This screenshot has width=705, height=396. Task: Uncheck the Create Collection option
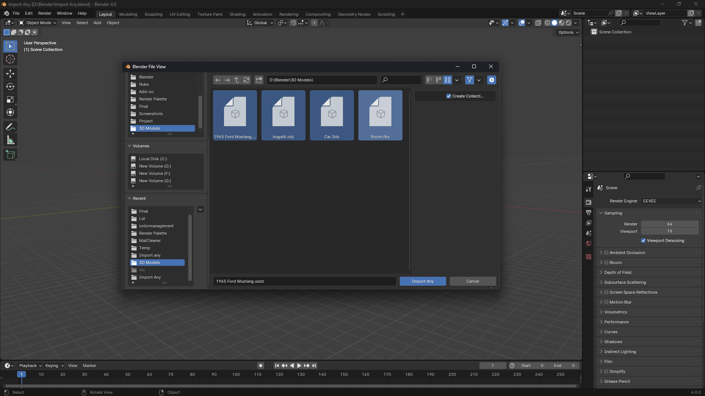point(448,96)
